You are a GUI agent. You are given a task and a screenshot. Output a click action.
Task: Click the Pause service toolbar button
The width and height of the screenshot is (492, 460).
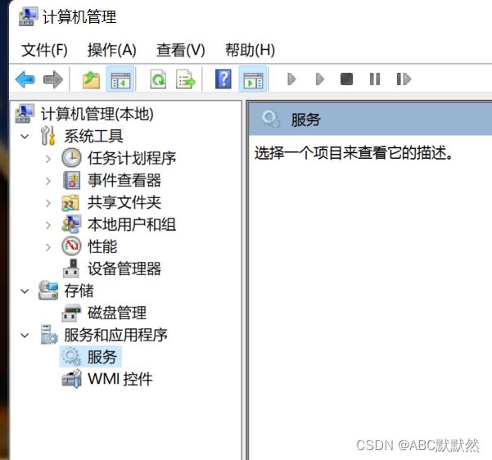[375, 79]
